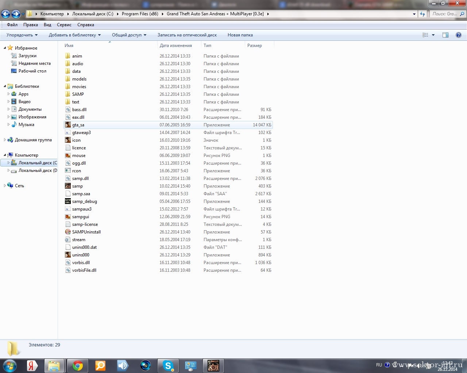Open Google Chrome from the taskbar
The image size is (467, 373).
click(x=77, y=365)
